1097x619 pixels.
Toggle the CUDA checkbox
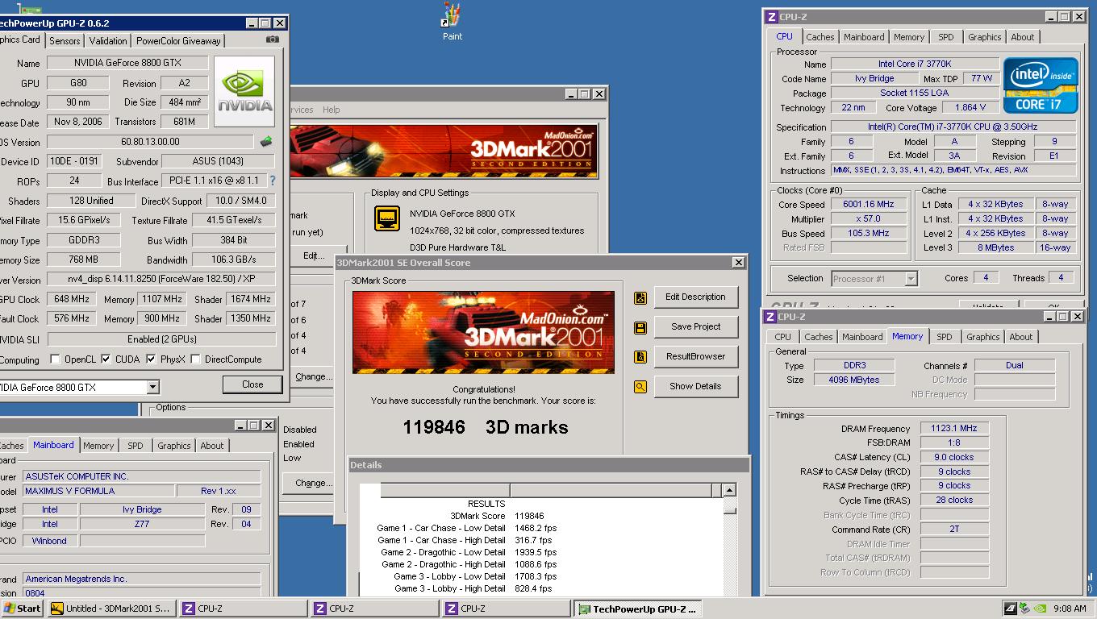(x=106, y=359)
